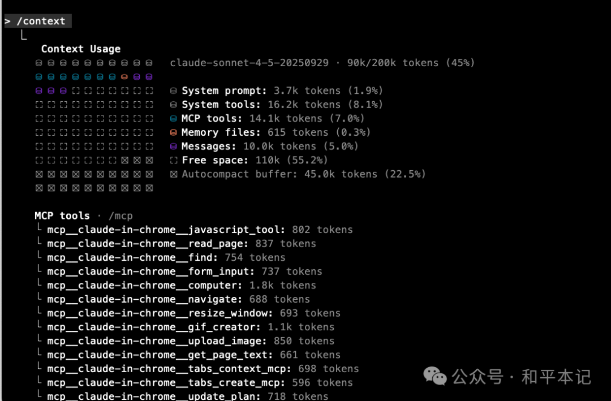Click 90k/200k tokens (45%) text

(x=411, y=63)
